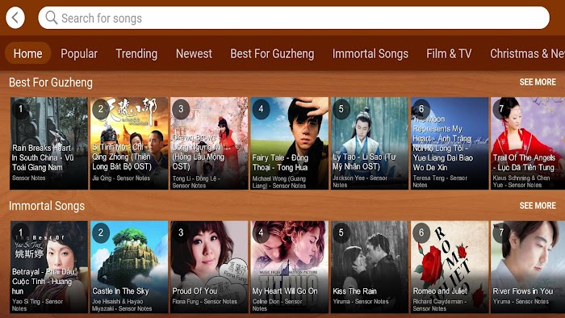
Task: Open Trail Of The Angels song card
Action: click(528, 143)
